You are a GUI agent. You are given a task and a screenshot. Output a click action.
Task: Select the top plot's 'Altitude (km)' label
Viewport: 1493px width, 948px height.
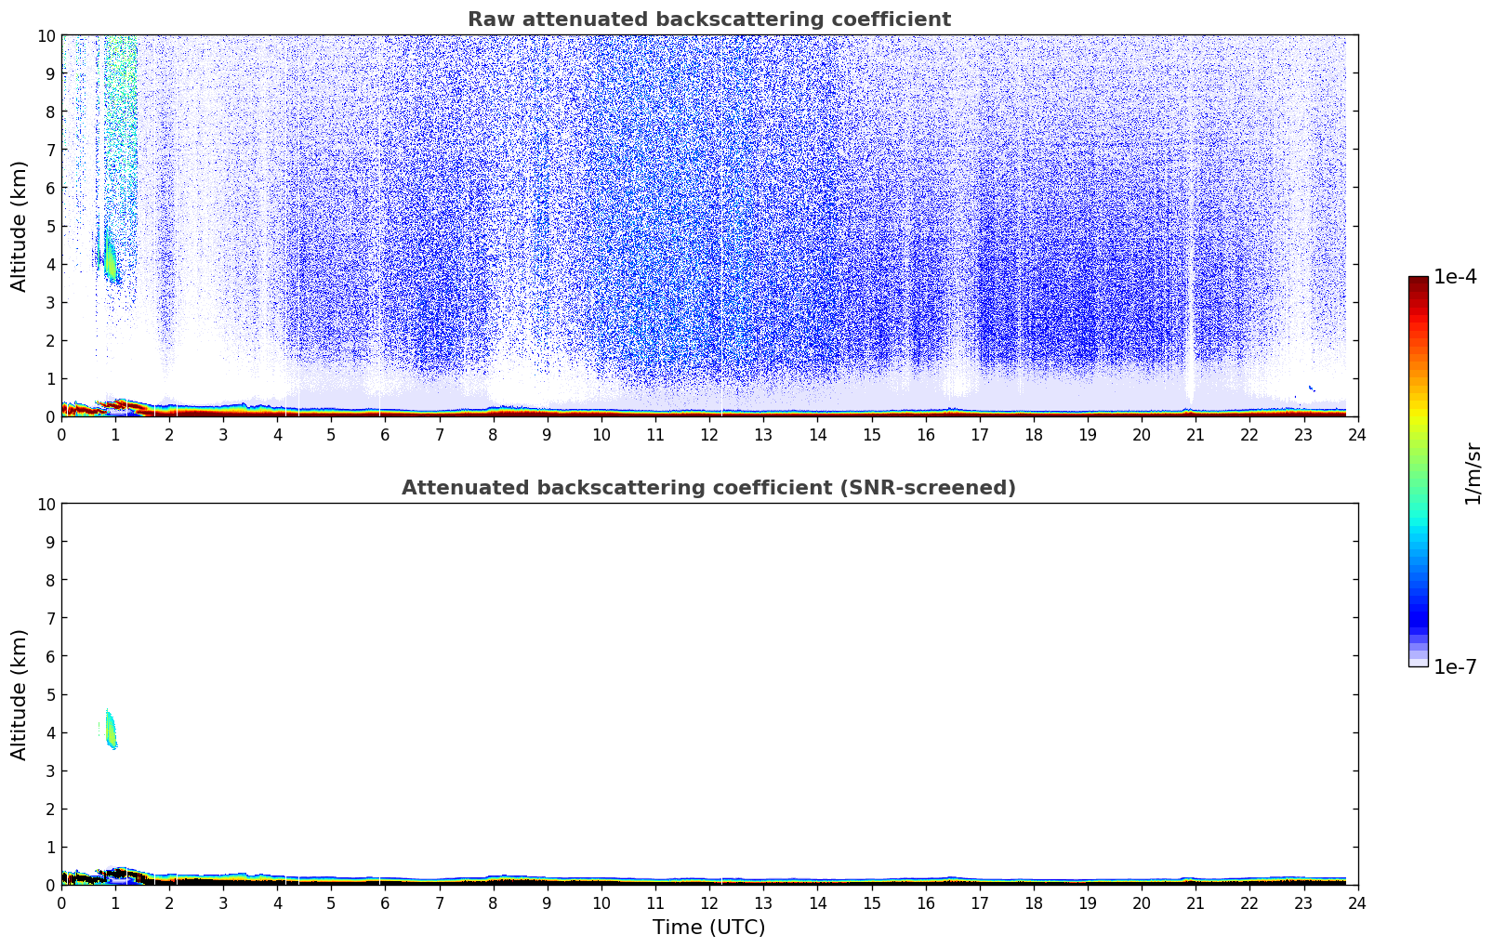pyautogui.click(x=20, y=226)
